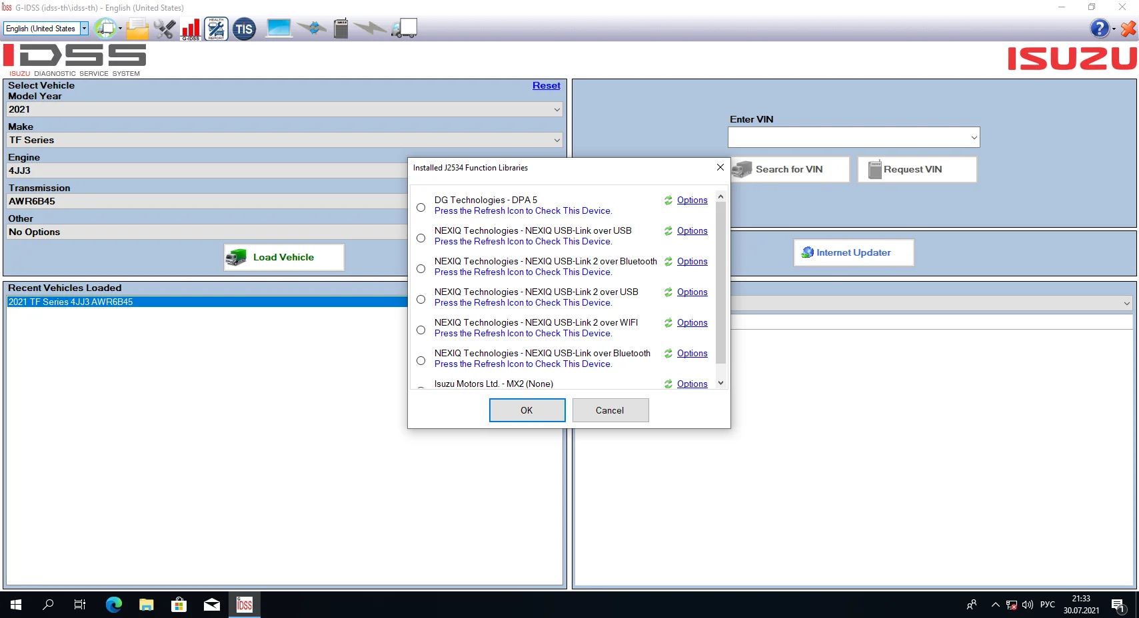Screen dimensions: 1139x618
Task: Open Microsoft Store from the taskbar
Action: tap(179, 605)
